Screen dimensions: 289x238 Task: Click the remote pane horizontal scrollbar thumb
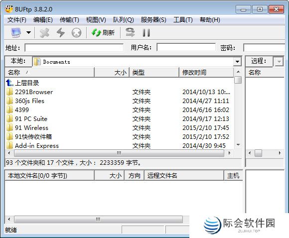click(x=258, y=153)
